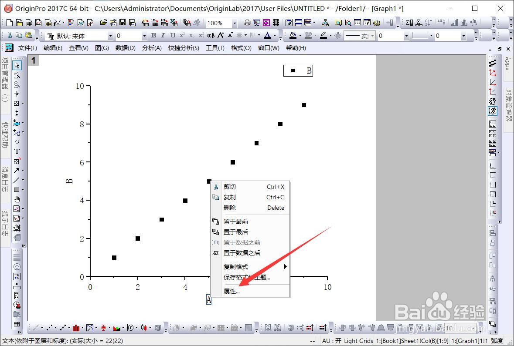This screenshot has width=514, height=346.
Task: Toggle Italic text formatting
Action: [x=163, y=35]
